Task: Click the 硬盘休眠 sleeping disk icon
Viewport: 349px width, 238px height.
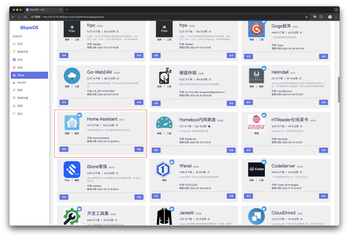Action: (164, 76)
